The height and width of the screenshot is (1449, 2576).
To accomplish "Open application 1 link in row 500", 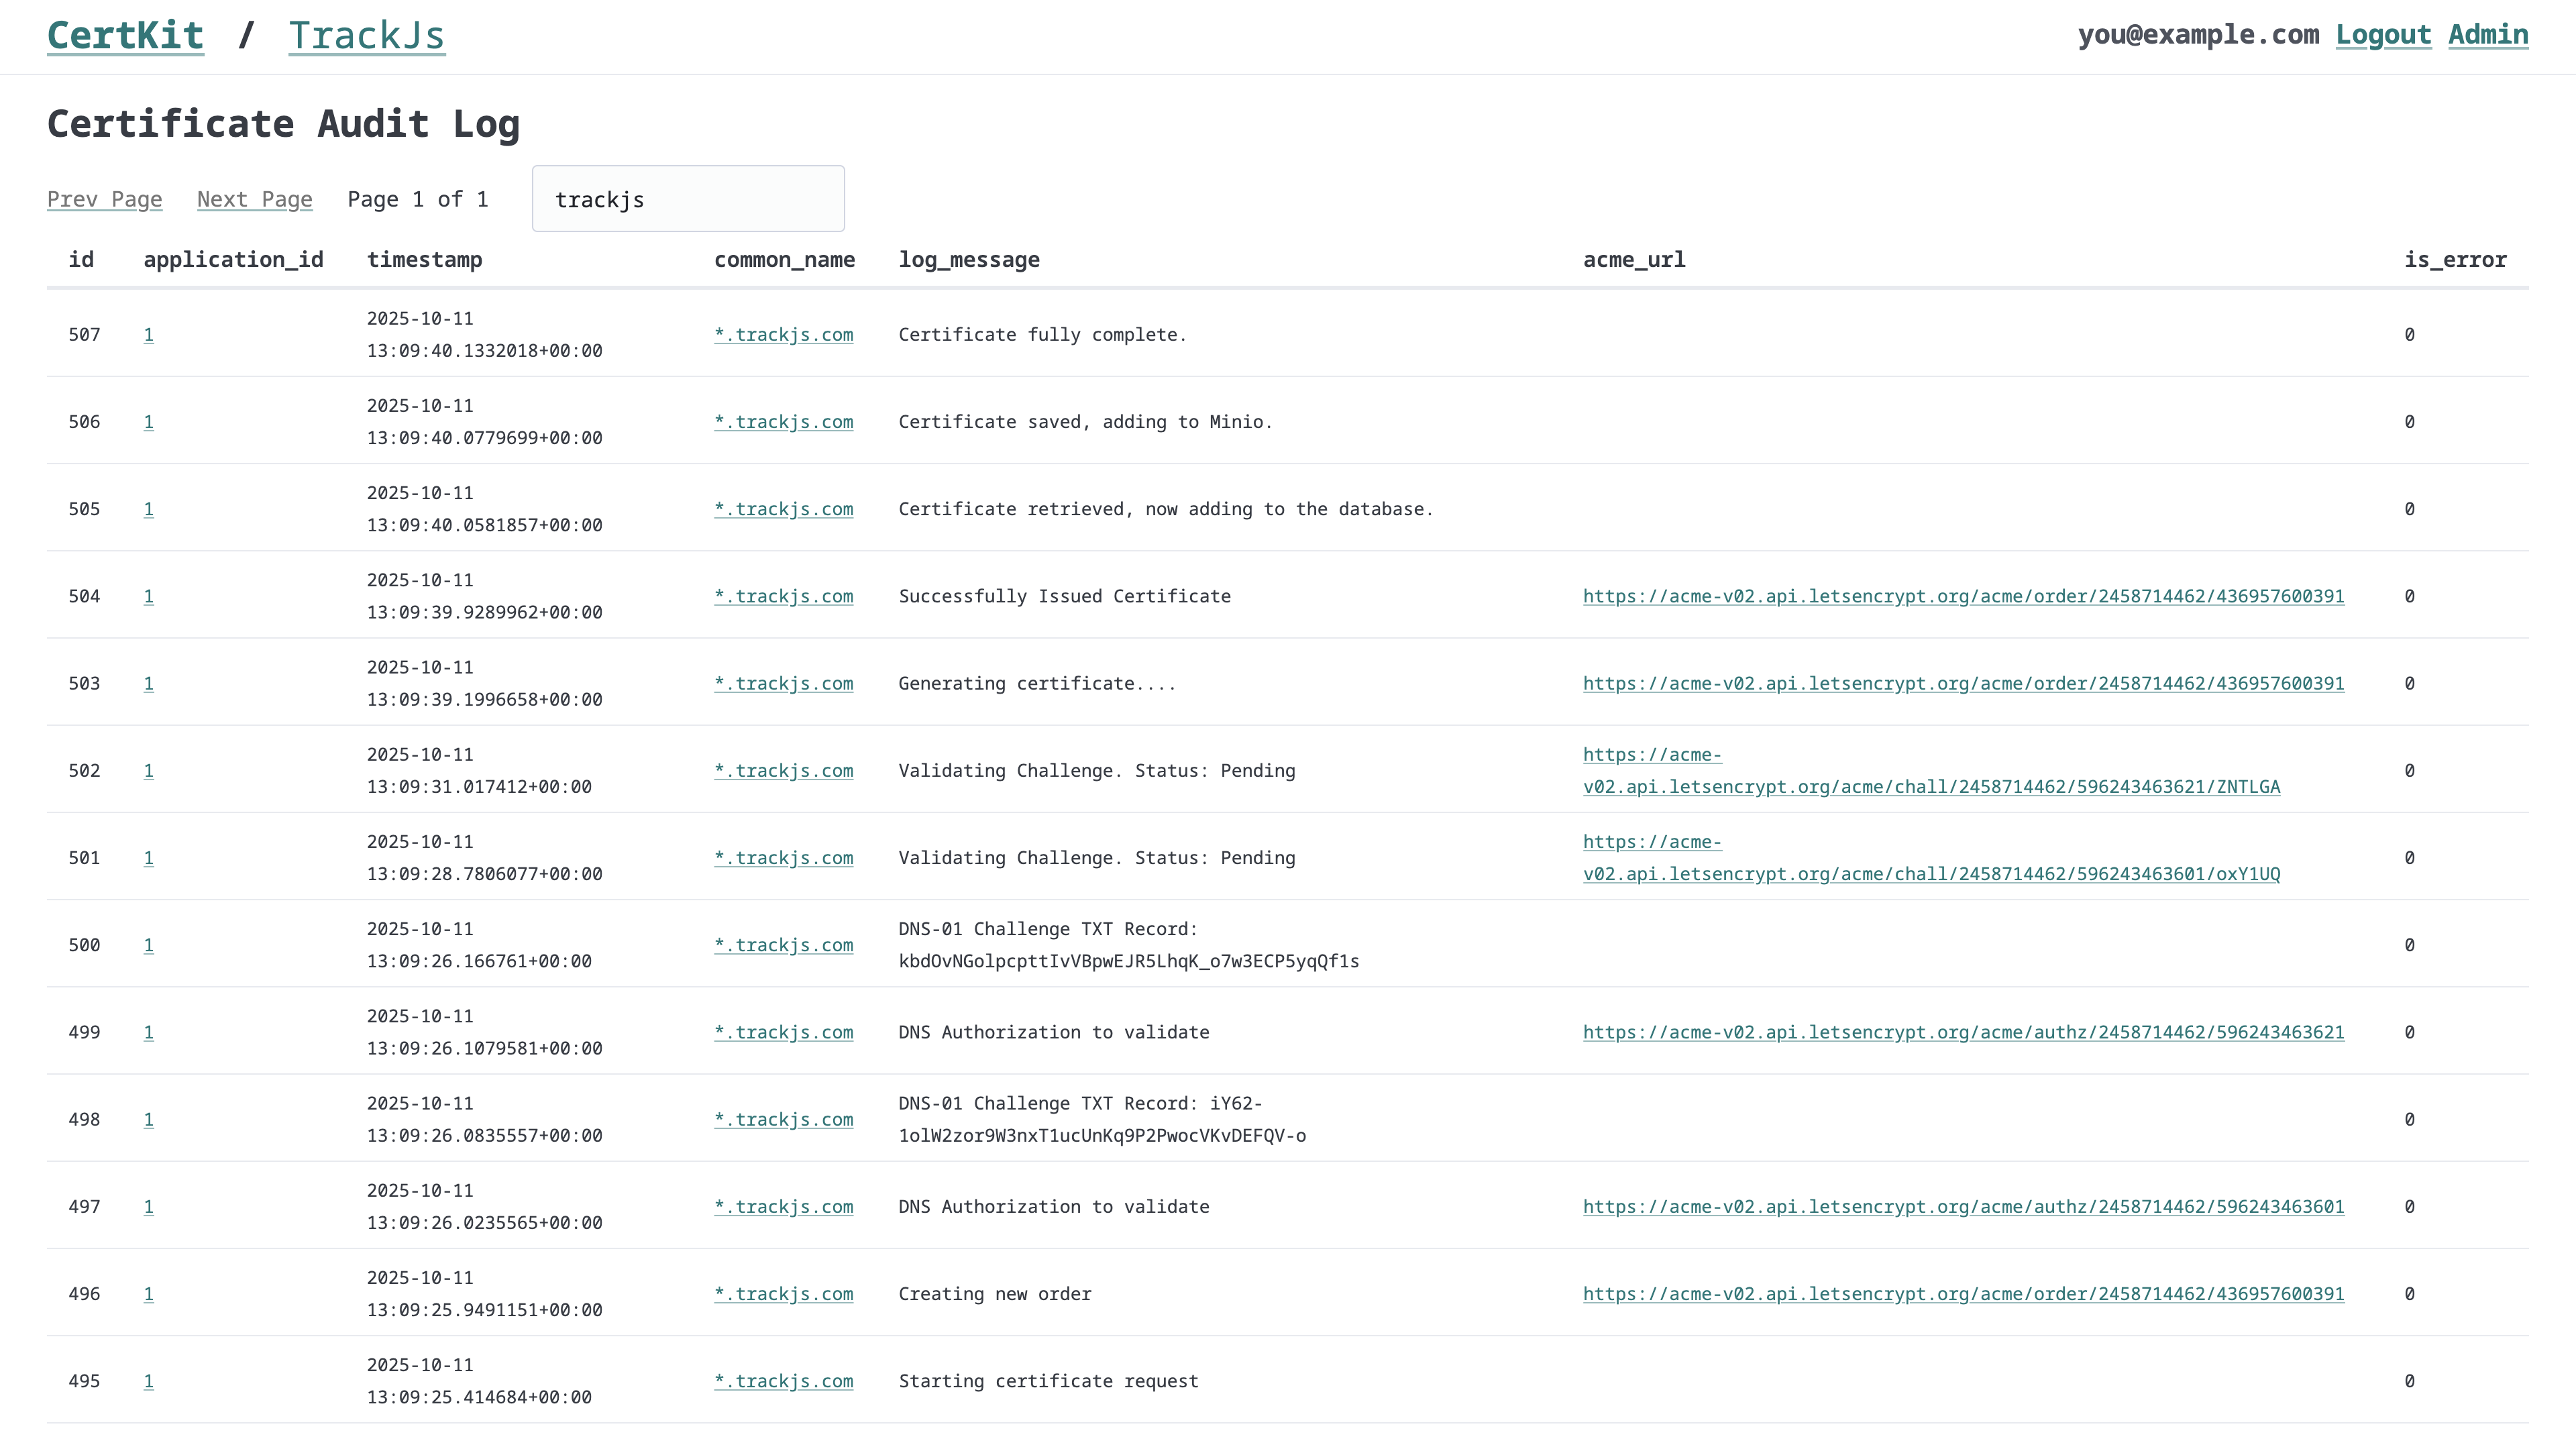I will pyautogui.click(x=148, y=945).
